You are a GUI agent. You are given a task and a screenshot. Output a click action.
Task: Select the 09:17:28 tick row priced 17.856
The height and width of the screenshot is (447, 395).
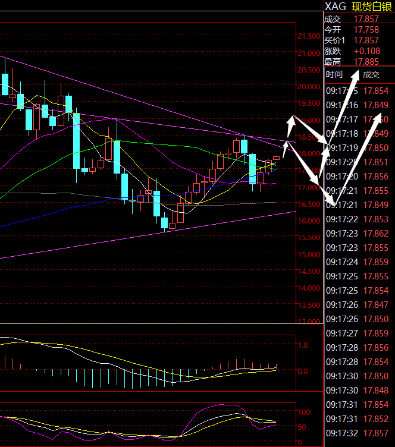click(x=358, y=347)
